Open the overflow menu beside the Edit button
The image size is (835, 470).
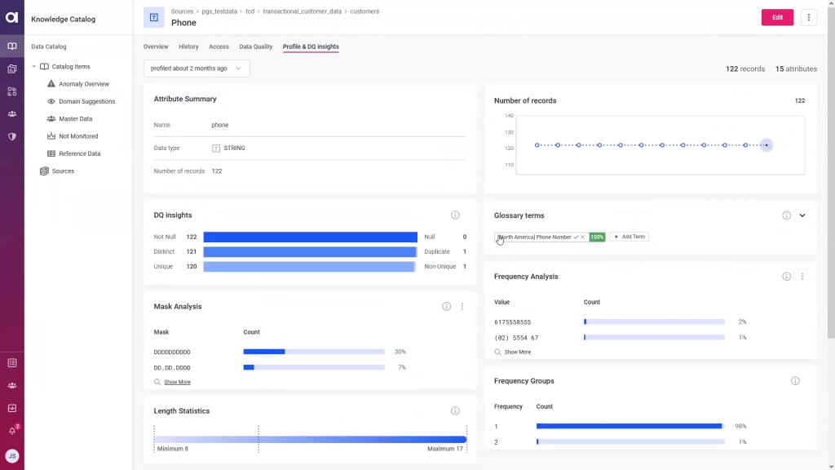(809, 16)
